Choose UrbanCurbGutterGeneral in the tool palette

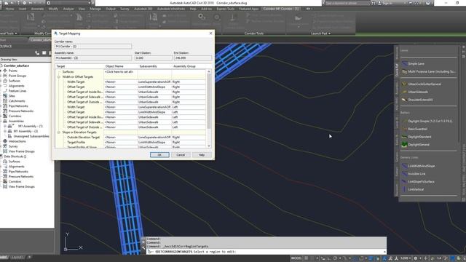(422, 84)
